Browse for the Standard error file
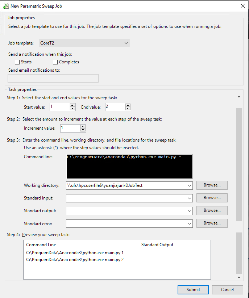Image resolution: width=249 pixels, height=298 pixels. pos(212,223)
